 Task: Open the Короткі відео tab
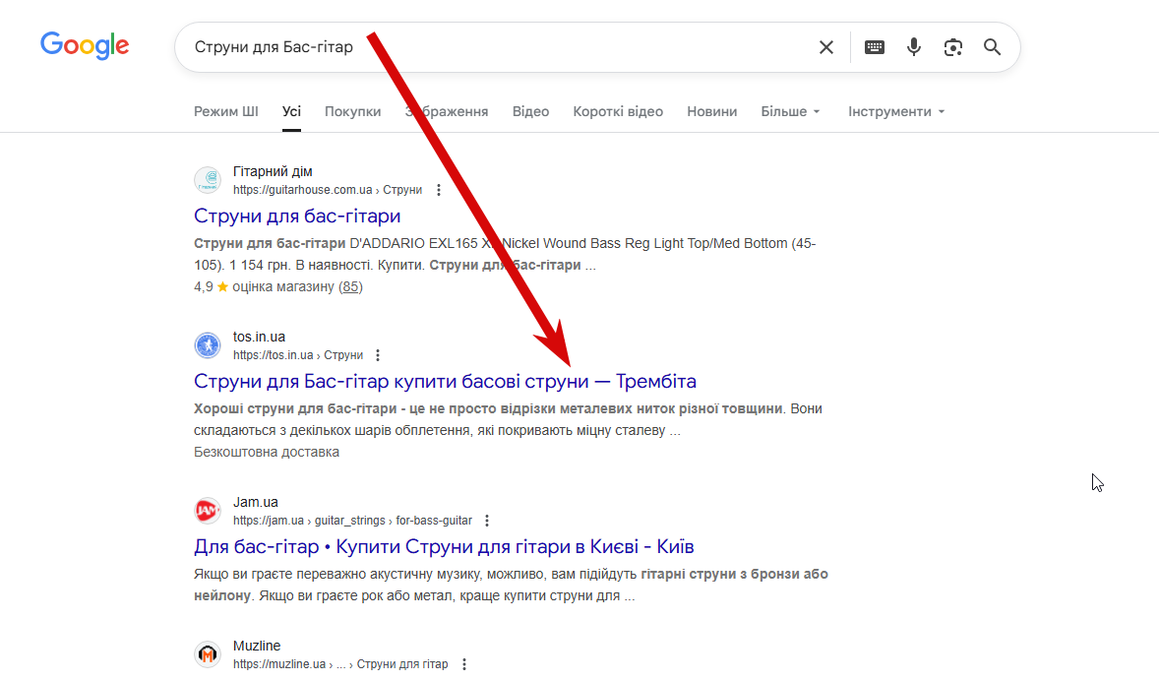[618, 111]
